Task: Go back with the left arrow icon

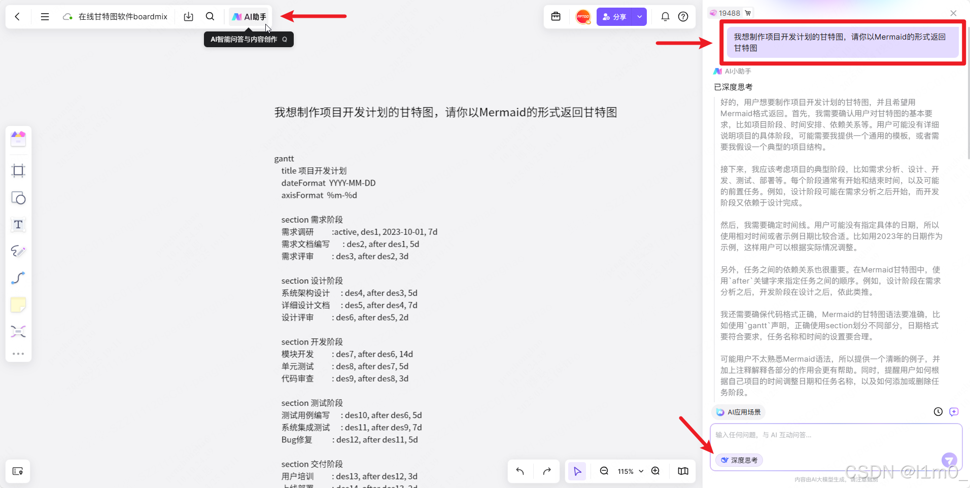Action: click(x=18, y=17)
